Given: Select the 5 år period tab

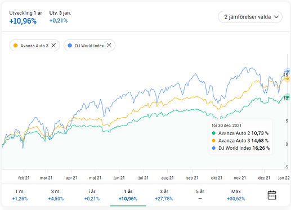Looking at the screenshot, I should tap(200, 195).
